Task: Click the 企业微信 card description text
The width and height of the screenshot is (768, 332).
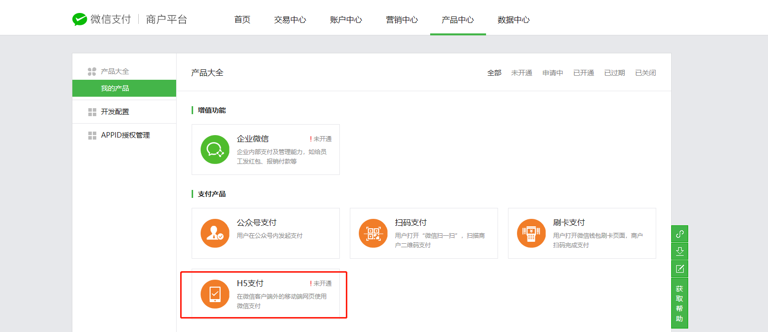Action: point(282,157)
